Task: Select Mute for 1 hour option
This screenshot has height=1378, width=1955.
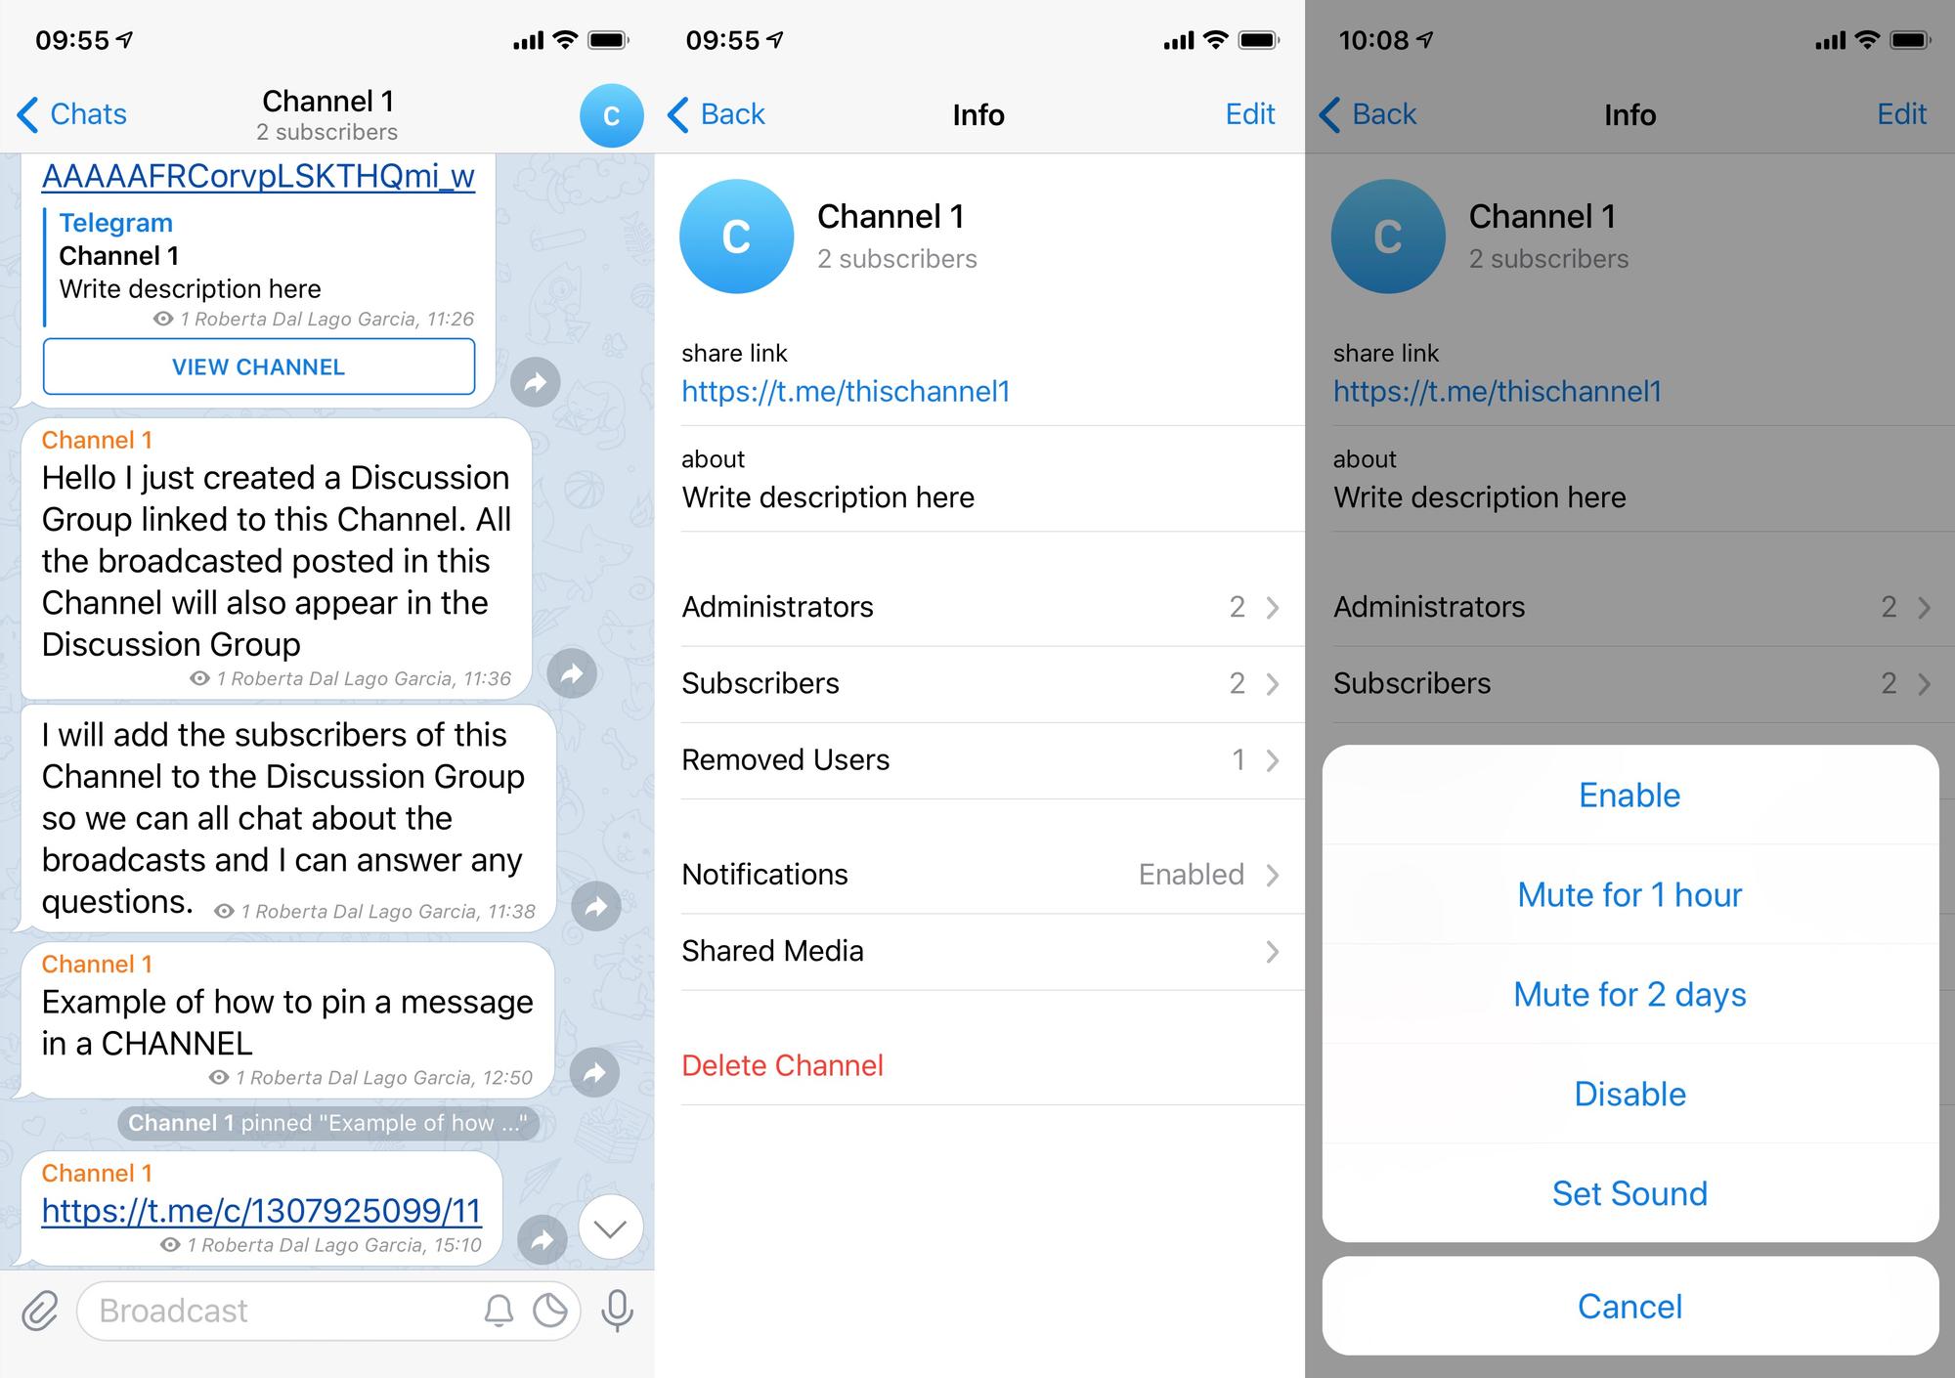Action: point(1631,893)
